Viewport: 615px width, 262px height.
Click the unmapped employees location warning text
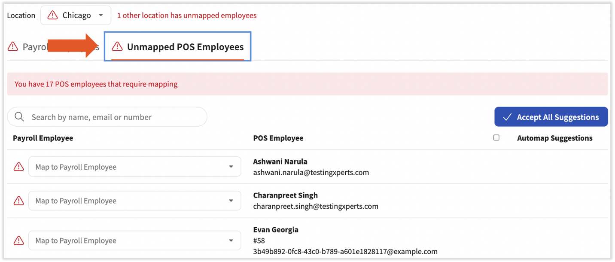[x=187, y=15]
